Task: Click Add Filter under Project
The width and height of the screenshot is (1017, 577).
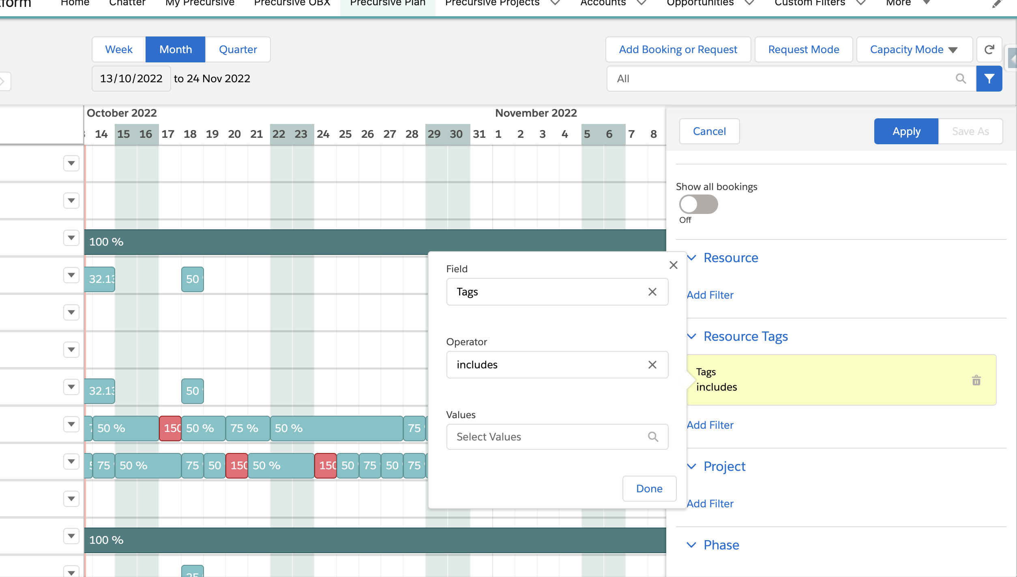Action: (x=710, y=503)
